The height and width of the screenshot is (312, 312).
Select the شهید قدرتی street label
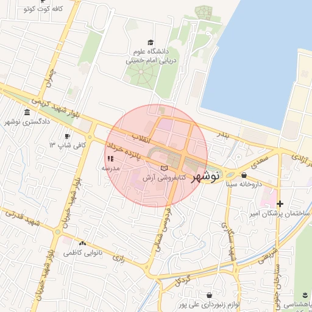[23, 219]
